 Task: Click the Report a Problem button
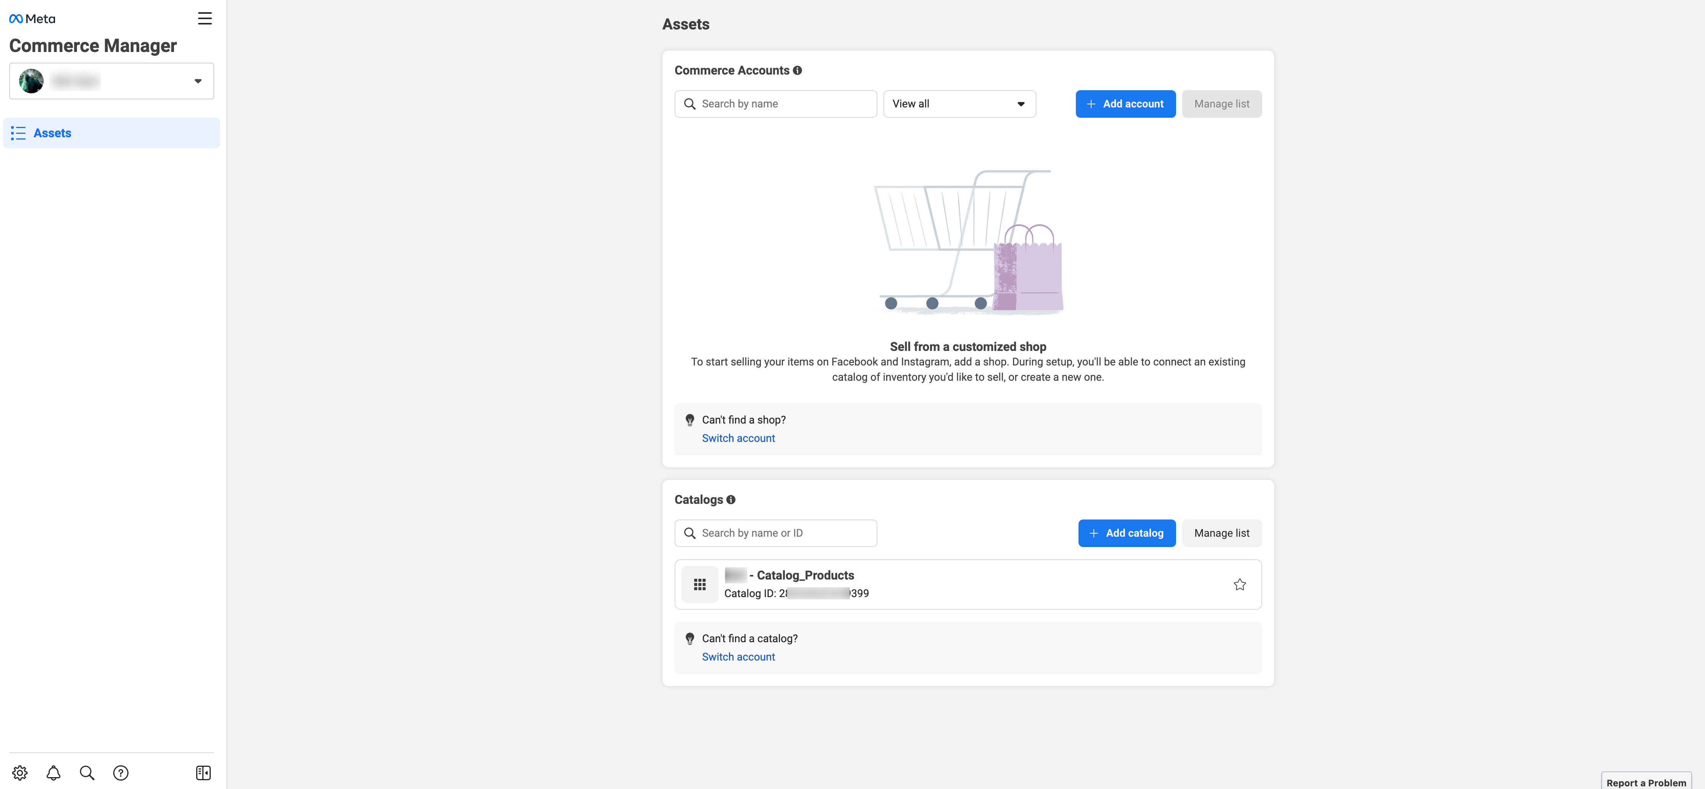point(1645,782)
